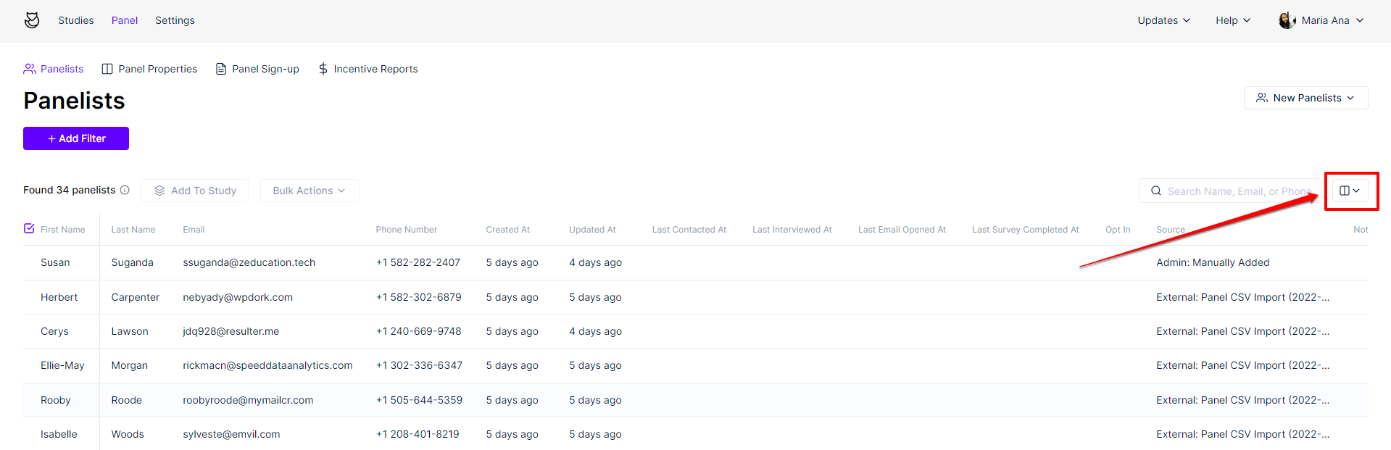Image resolution: width=1391 pixels, height=450 pixels.
Task: Sort by the Phone Number column header
Action: (407, 230)
